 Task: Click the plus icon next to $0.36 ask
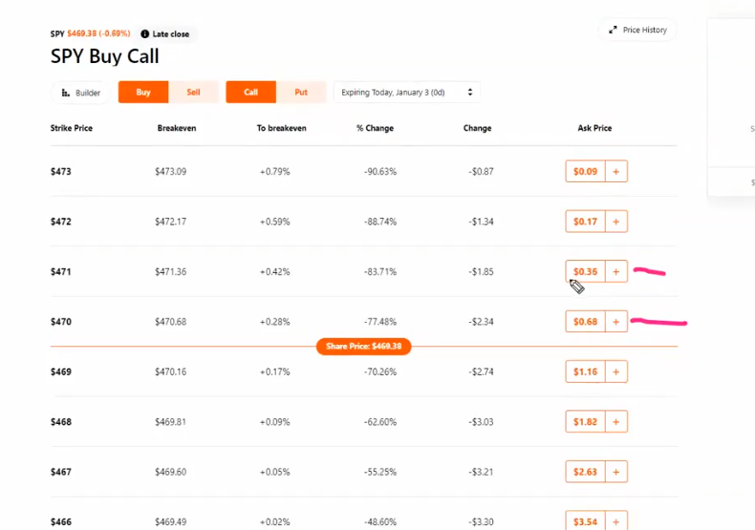[616, 272]
